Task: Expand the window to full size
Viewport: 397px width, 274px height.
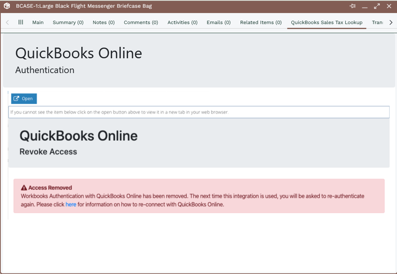Action: (377, 6)
